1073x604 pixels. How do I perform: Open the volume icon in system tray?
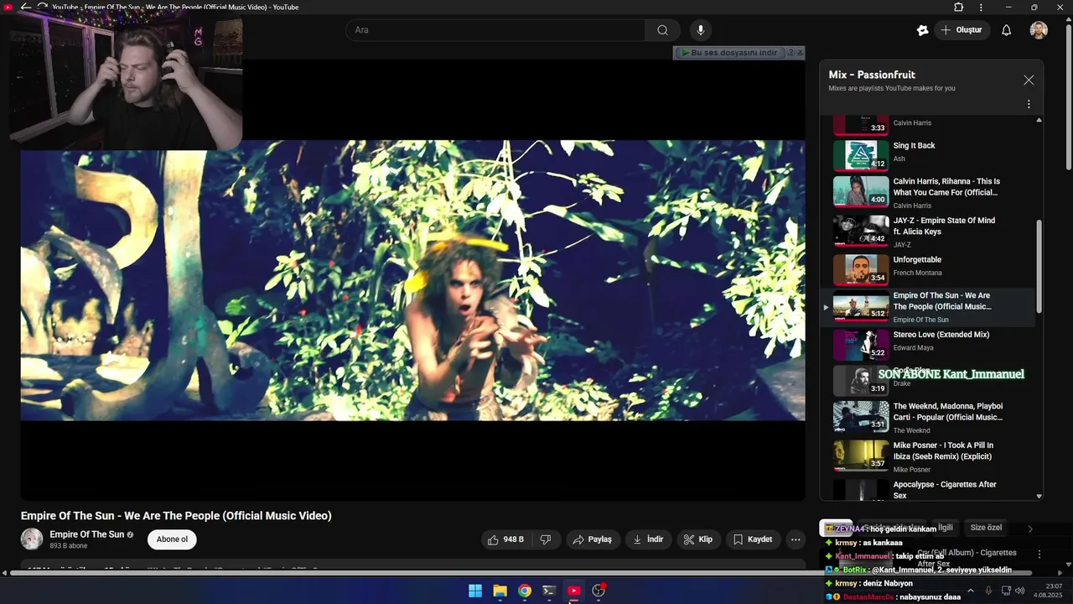click(x=1020, y=591)
